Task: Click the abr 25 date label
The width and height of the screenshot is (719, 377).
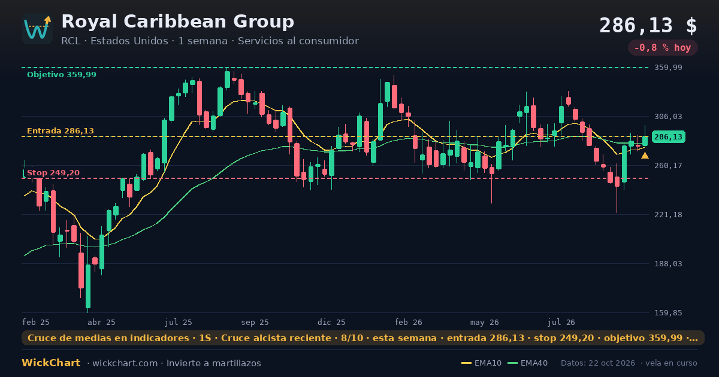Action: [101, 322]
